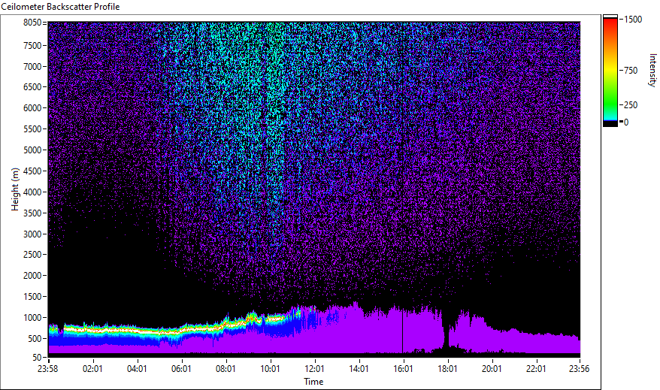
Task: Click the 23:56 time axis end value
Action: pos(579,369)
